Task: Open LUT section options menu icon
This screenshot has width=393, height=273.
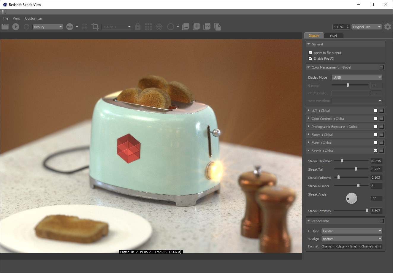Action: pyautogui.click(x=382, y=110)
